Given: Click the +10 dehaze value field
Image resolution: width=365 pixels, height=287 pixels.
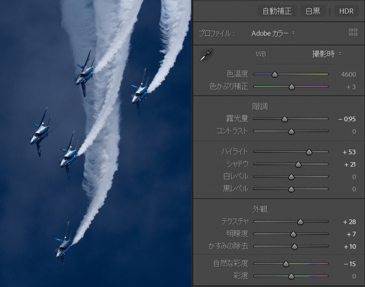Looking at the screenshot, I should (x=349, y=246).
